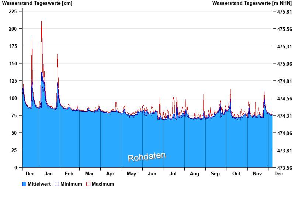The height and width of the screenshot is (203, 295).
Task: Click the 100 tick on the left axis
Action: click(13, 98)
